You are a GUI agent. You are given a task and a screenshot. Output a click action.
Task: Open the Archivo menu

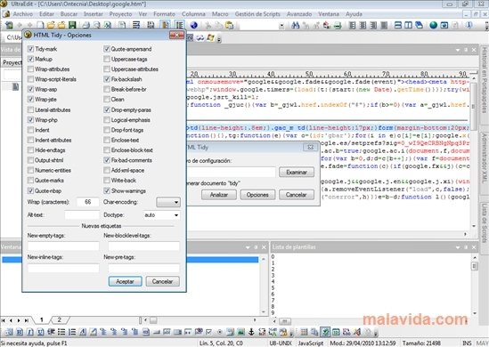tap(23, 14)
